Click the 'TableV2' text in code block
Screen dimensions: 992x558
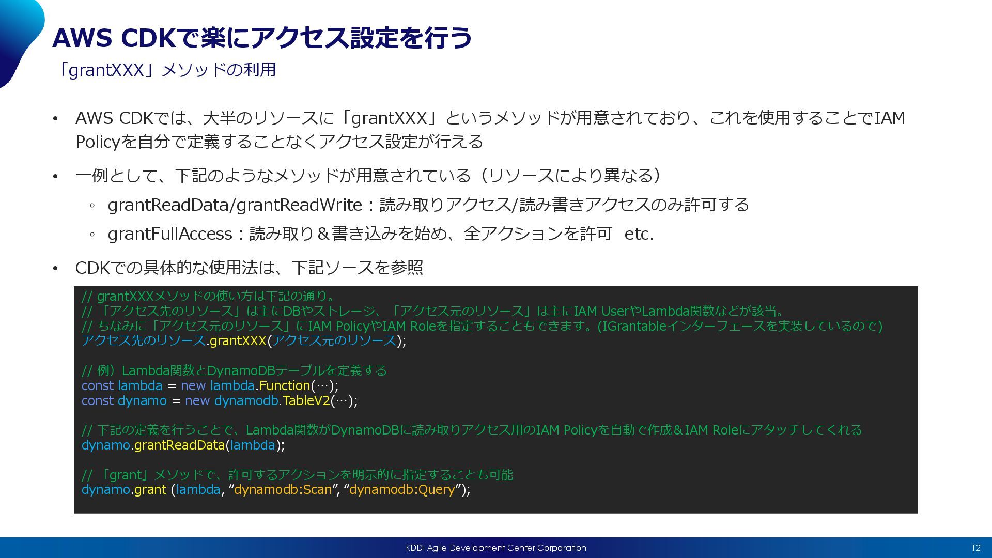point(306,401)
